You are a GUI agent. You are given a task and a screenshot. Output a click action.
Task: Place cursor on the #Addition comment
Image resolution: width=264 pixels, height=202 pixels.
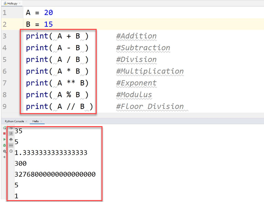tap(136, 36)
